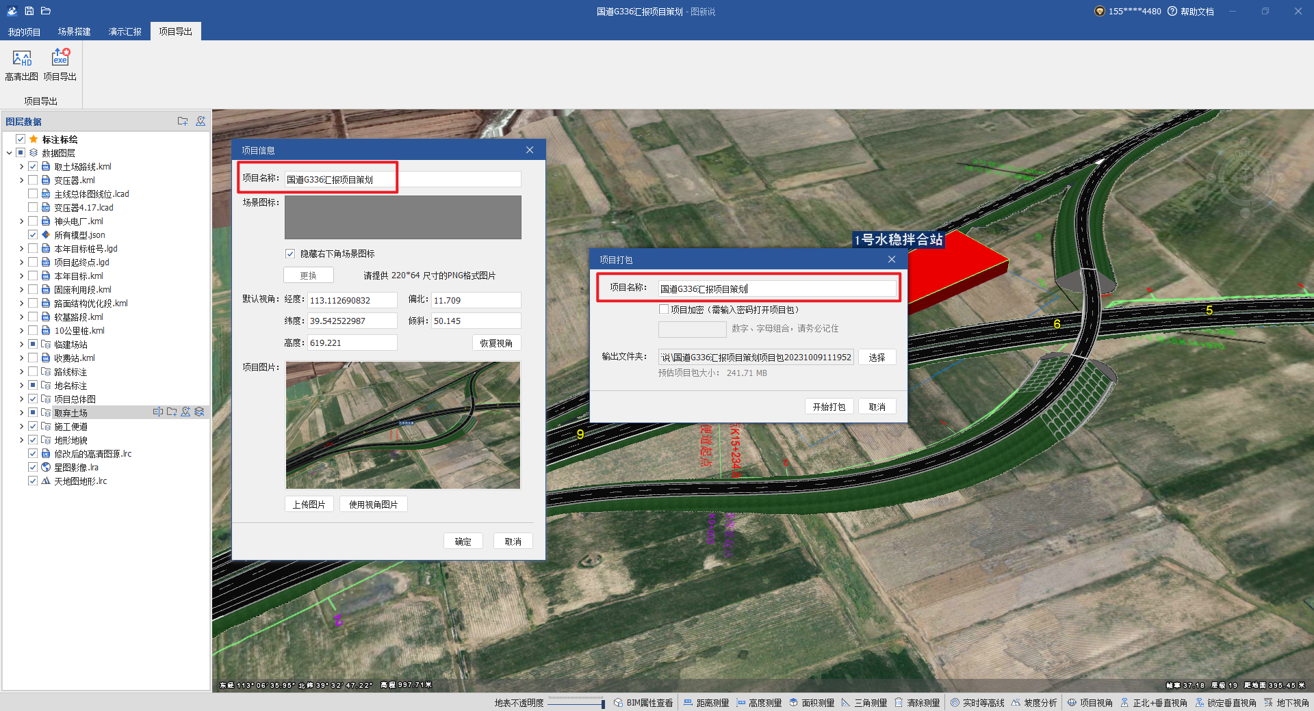1314x711 pixels.
Task: Open the 演示汇报 tab
Action: click(125, 32)
